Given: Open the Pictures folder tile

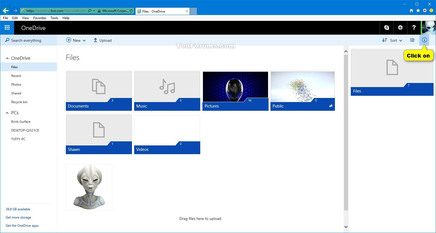Looking at the screenshot, I should pyautogui.click(x=235, y=91).
